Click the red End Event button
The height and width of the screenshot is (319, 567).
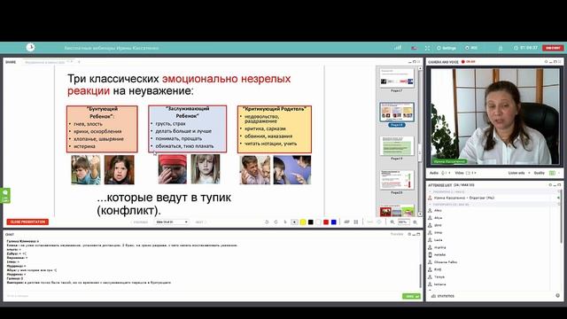pyautogui.click(x=553, y=48)
